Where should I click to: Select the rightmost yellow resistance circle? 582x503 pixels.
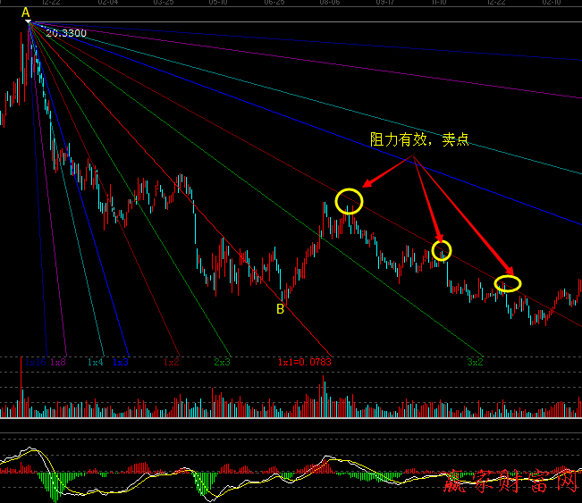[x=507, y=284]
